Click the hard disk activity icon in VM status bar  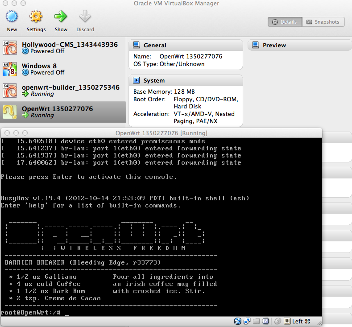click(238, 321)
